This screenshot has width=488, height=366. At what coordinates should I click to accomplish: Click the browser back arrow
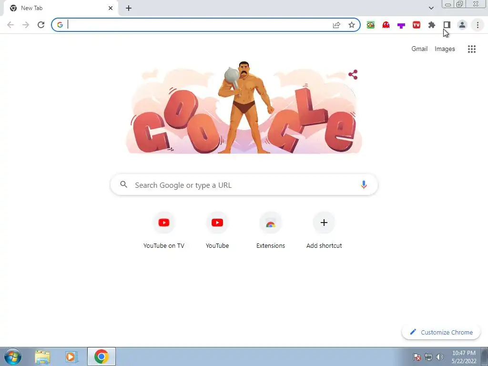click(10, 25)
